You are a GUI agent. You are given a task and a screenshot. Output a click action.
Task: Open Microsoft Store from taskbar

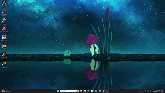(x=92, y=91)
